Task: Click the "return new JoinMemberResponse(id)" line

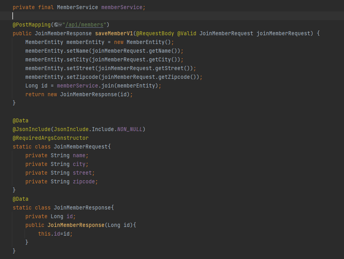Action: click(79, 94)
